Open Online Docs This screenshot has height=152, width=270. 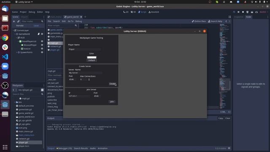(x=199, y=21)
